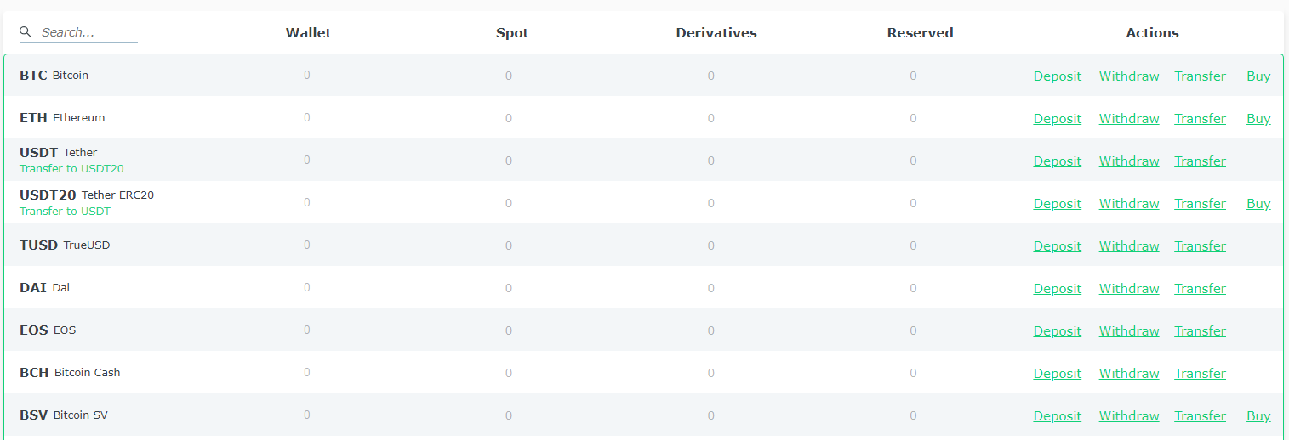Deposit Dai in the DAI row
1289x440 pixels.
tap(1057, 289)
